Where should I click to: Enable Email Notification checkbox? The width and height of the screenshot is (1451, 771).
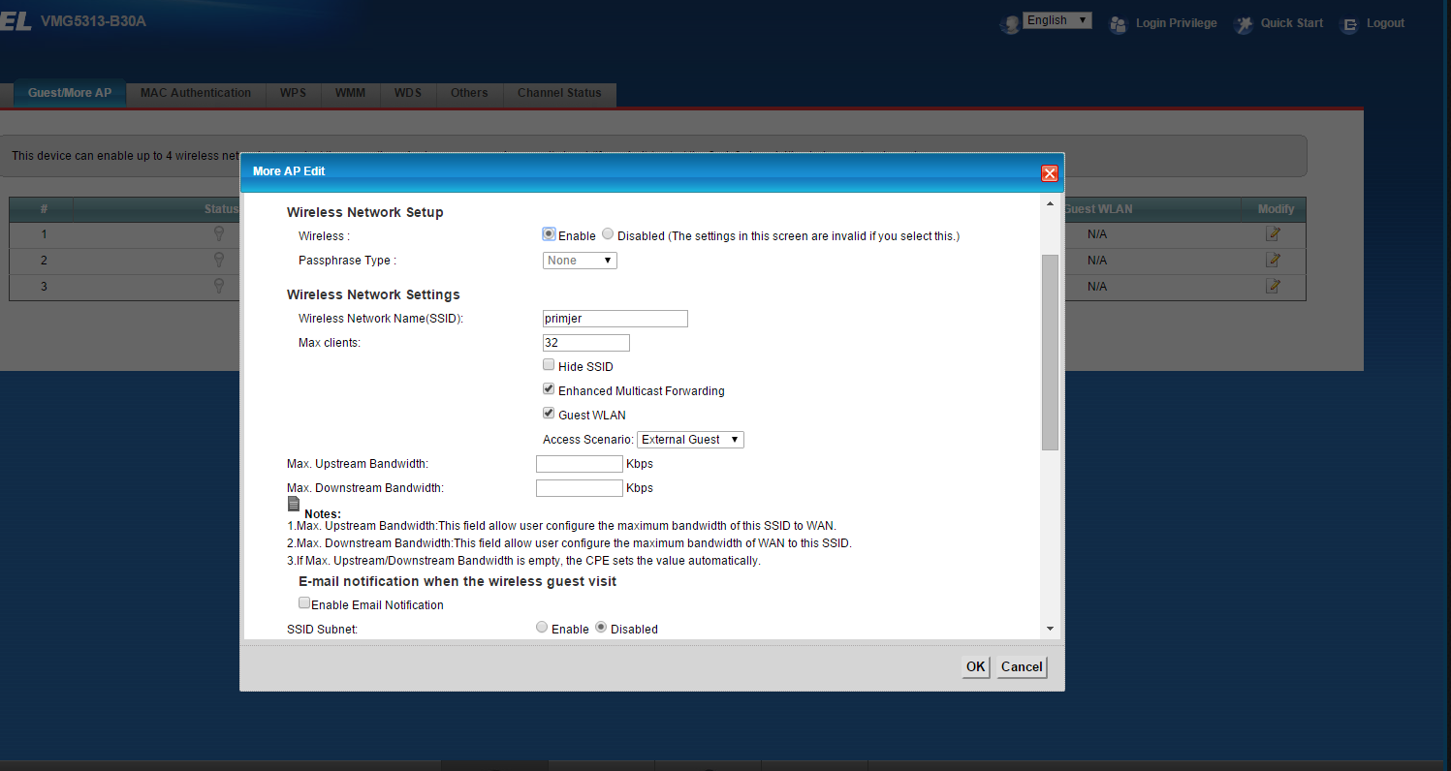click(x=304, y=602)
